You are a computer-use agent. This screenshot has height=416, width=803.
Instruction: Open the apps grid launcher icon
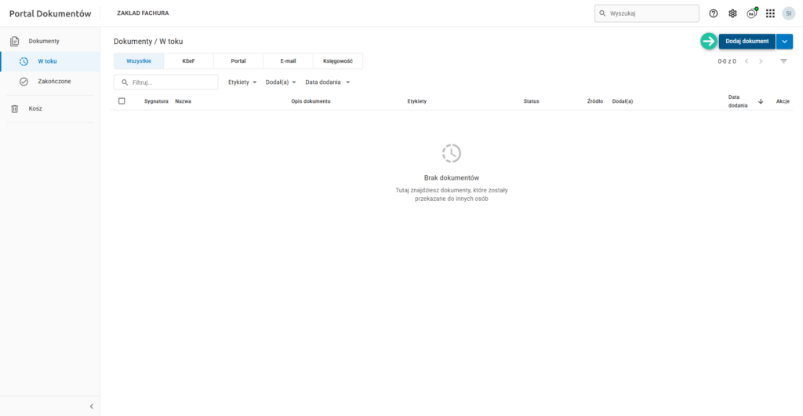[x=770, y=13]
